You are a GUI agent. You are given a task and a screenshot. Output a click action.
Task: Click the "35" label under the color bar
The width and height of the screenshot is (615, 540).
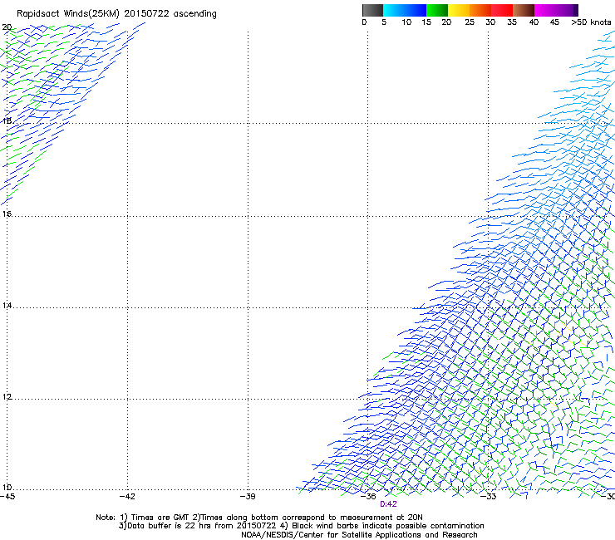pos(512,22)
